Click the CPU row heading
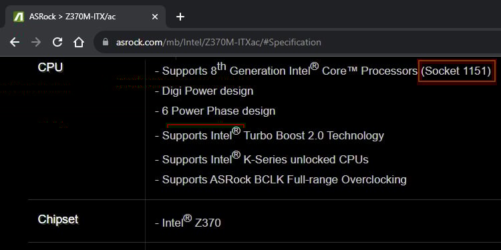 click(x=51, y=67)
